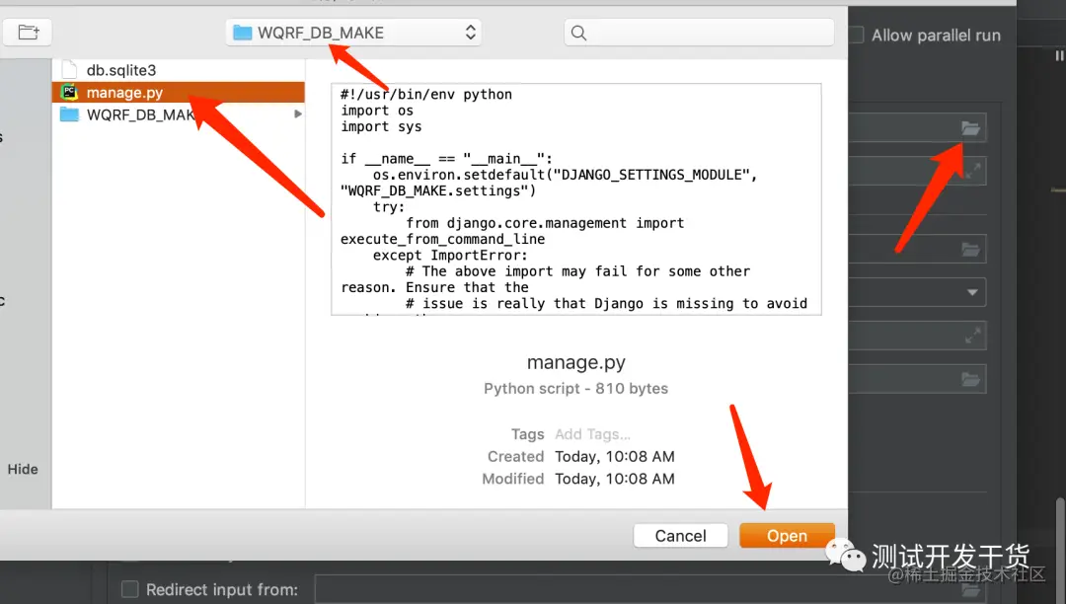This screenshot has height=604, width=1066.
Task: Click the Open button
Action: point(787,535)
